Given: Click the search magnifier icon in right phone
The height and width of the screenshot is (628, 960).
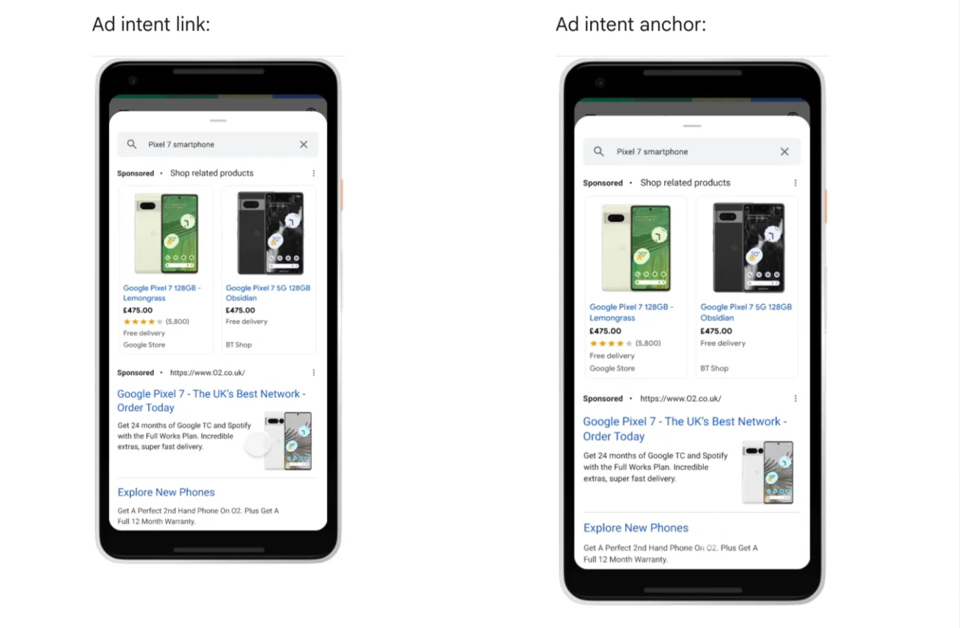Looking at the screenshot, I should point(599,152).
